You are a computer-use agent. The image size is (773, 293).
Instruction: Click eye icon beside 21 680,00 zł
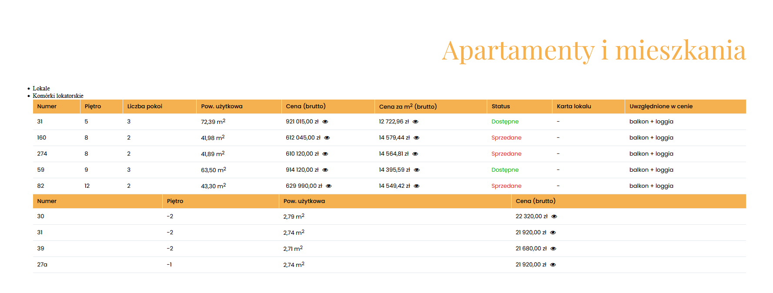tap(553, 249)
